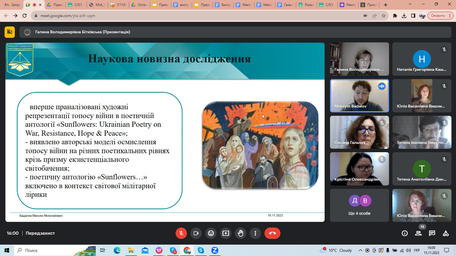Bookmark this page with star icon

384,16
